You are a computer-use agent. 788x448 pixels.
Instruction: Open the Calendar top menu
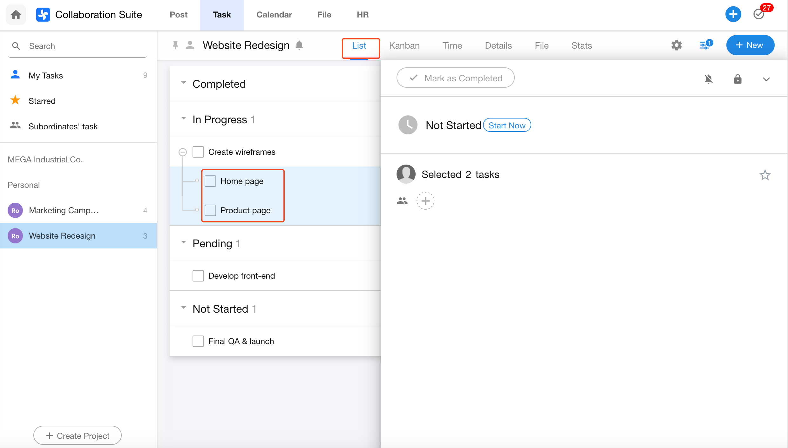pyautogui.click(x=274, y=15)
